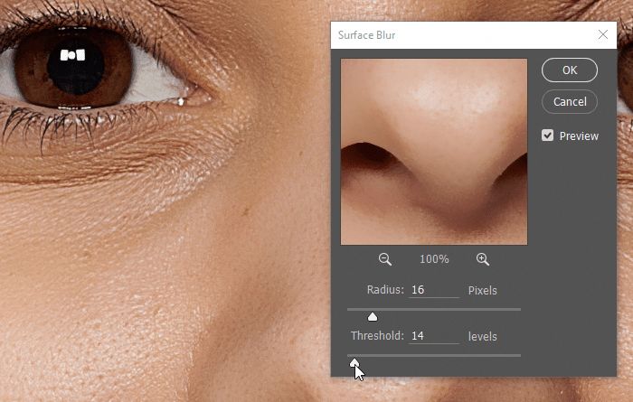Click the Surface Blur title text
Viewport: 633px width, 402px height.
click(366, 35)
